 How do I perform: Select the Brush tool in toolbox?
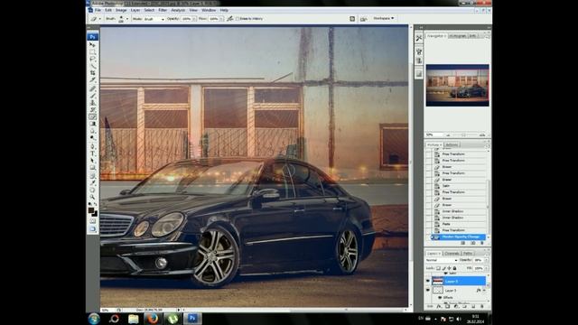92,95
